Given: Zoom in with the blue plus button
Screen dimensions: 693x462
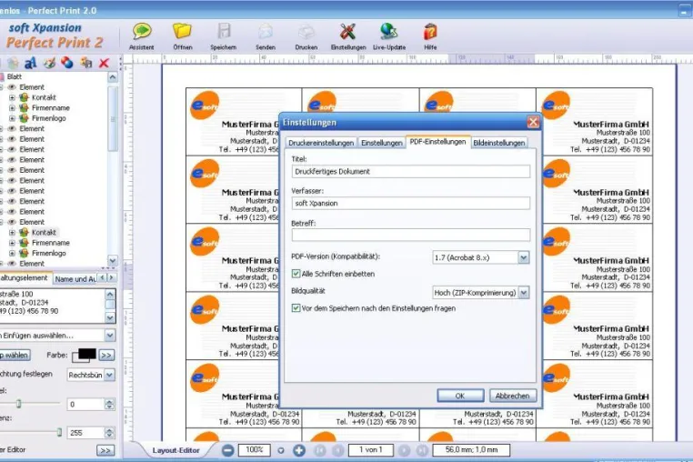Looking at the screenshot, I should (x=299, y=450).
